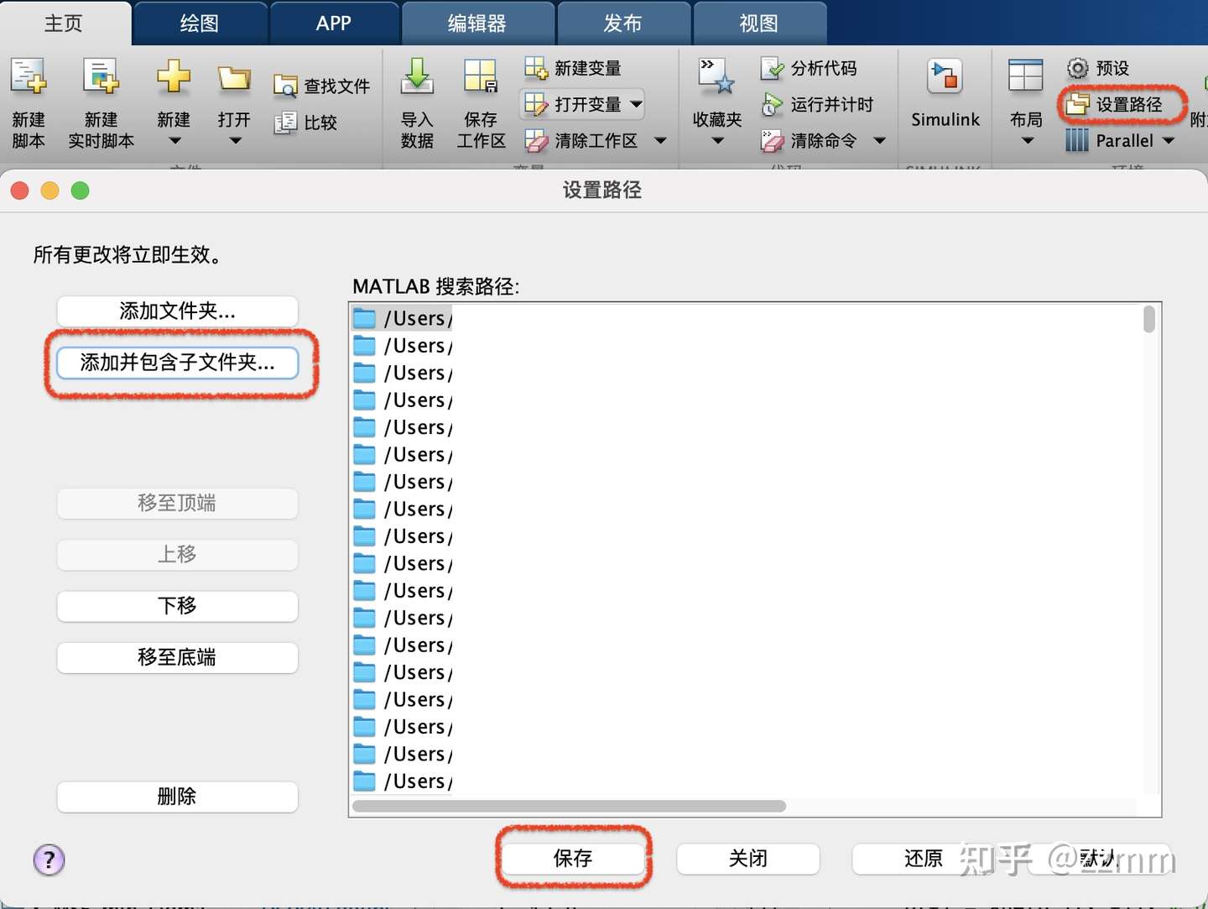Click the Compare (比较) icon
This screenshot has height=909, width=1208.
285,122
